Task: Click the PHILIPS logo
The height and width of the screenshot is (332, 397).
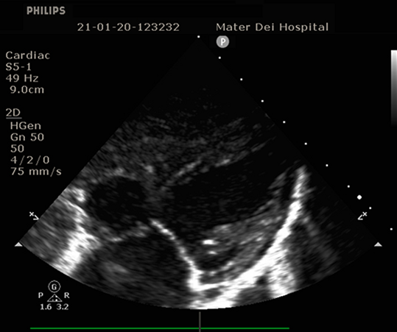Action: click(46, 10)
